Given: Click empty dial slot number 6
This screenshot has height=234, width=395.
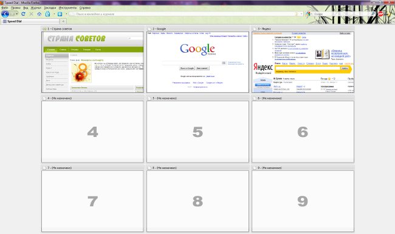Looking at the screenshot, I should (303, 132).
